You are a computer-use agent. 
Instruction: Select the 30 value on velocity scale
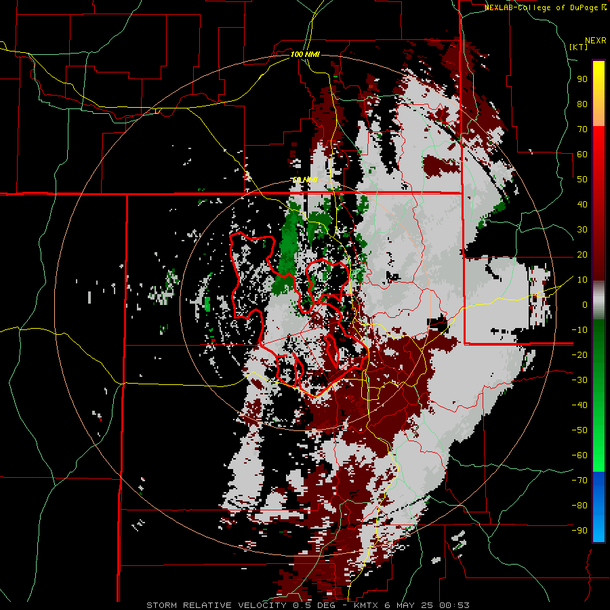tap(582, 230)
